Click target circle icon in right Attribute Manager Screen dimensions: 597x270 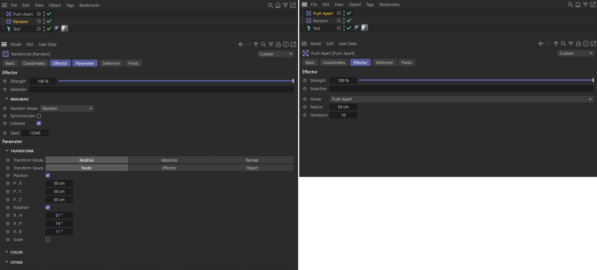[x=586, y=44]
